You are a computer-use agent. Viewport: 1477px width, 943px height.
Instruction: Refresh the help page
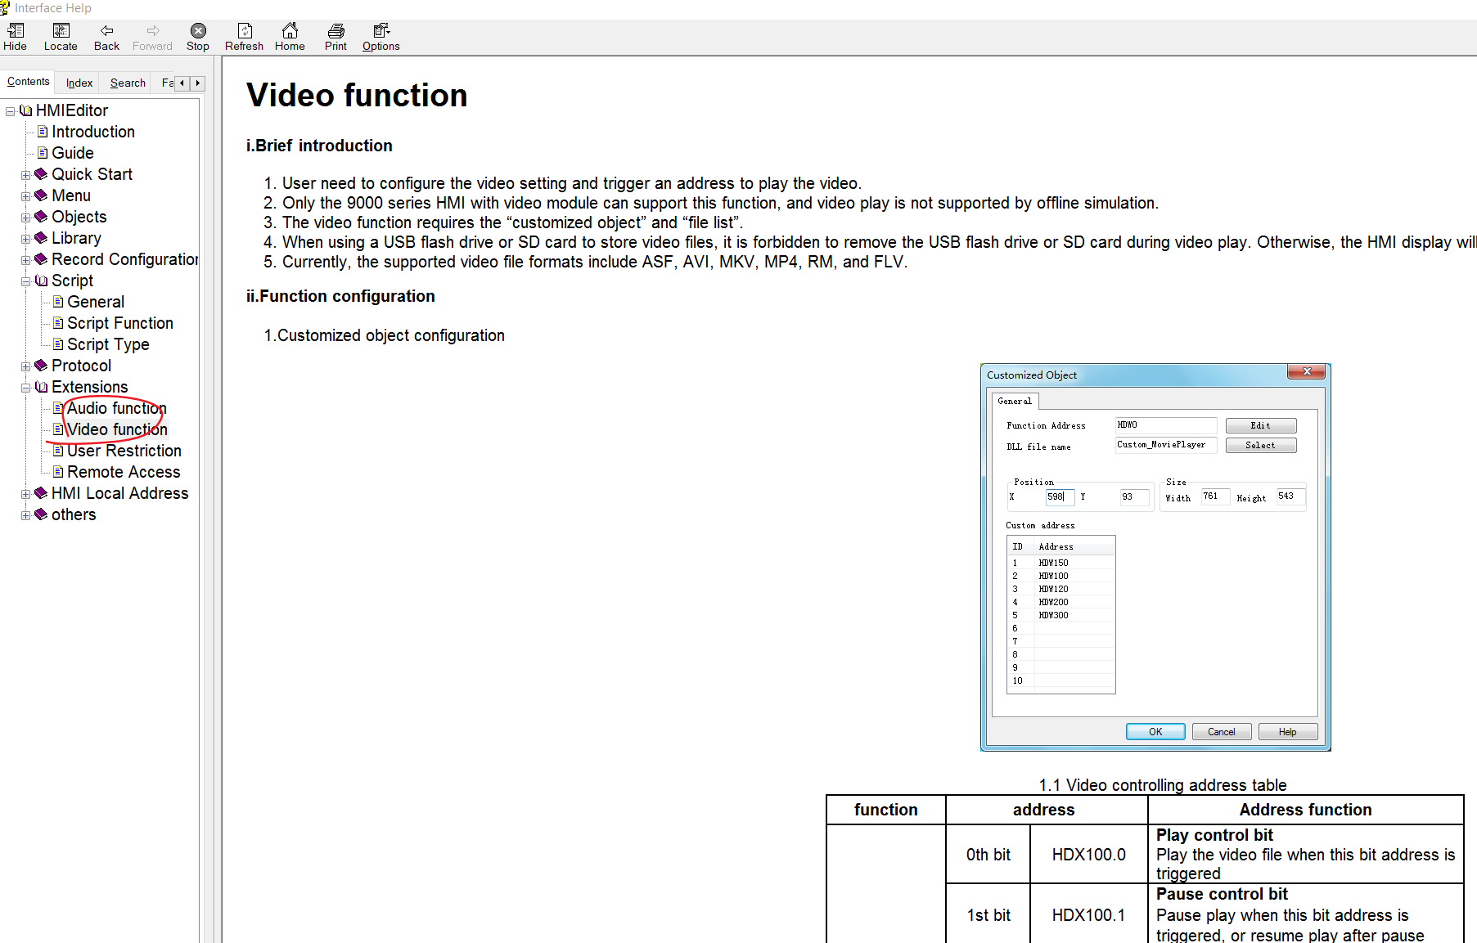244,37
